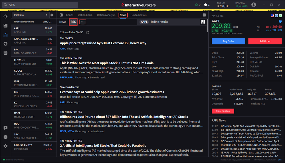Click the NVDA ticker tag link

(71, 131)
